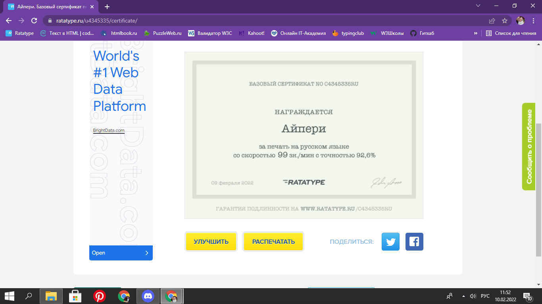Open File Explorer from taskbar
The image size is (542, 304).
51,296
